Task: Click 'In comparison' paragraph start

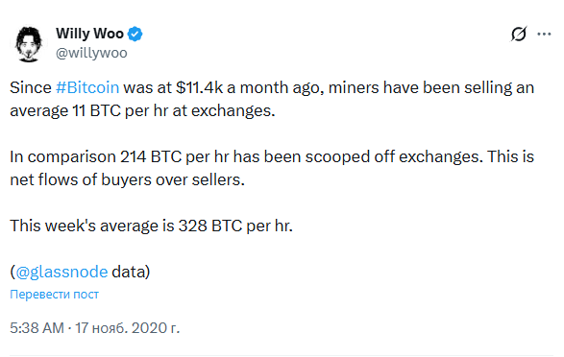Action: [62, 157]
